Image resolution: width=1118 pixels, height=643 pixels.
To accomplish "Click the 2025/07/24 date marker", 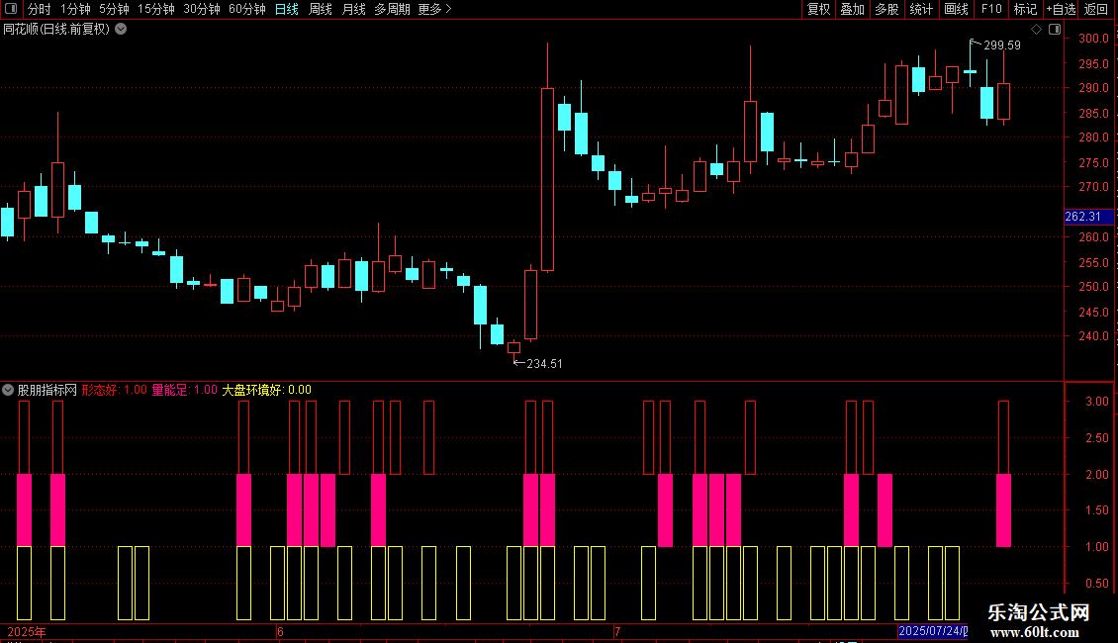I will (x=933, y=631).
